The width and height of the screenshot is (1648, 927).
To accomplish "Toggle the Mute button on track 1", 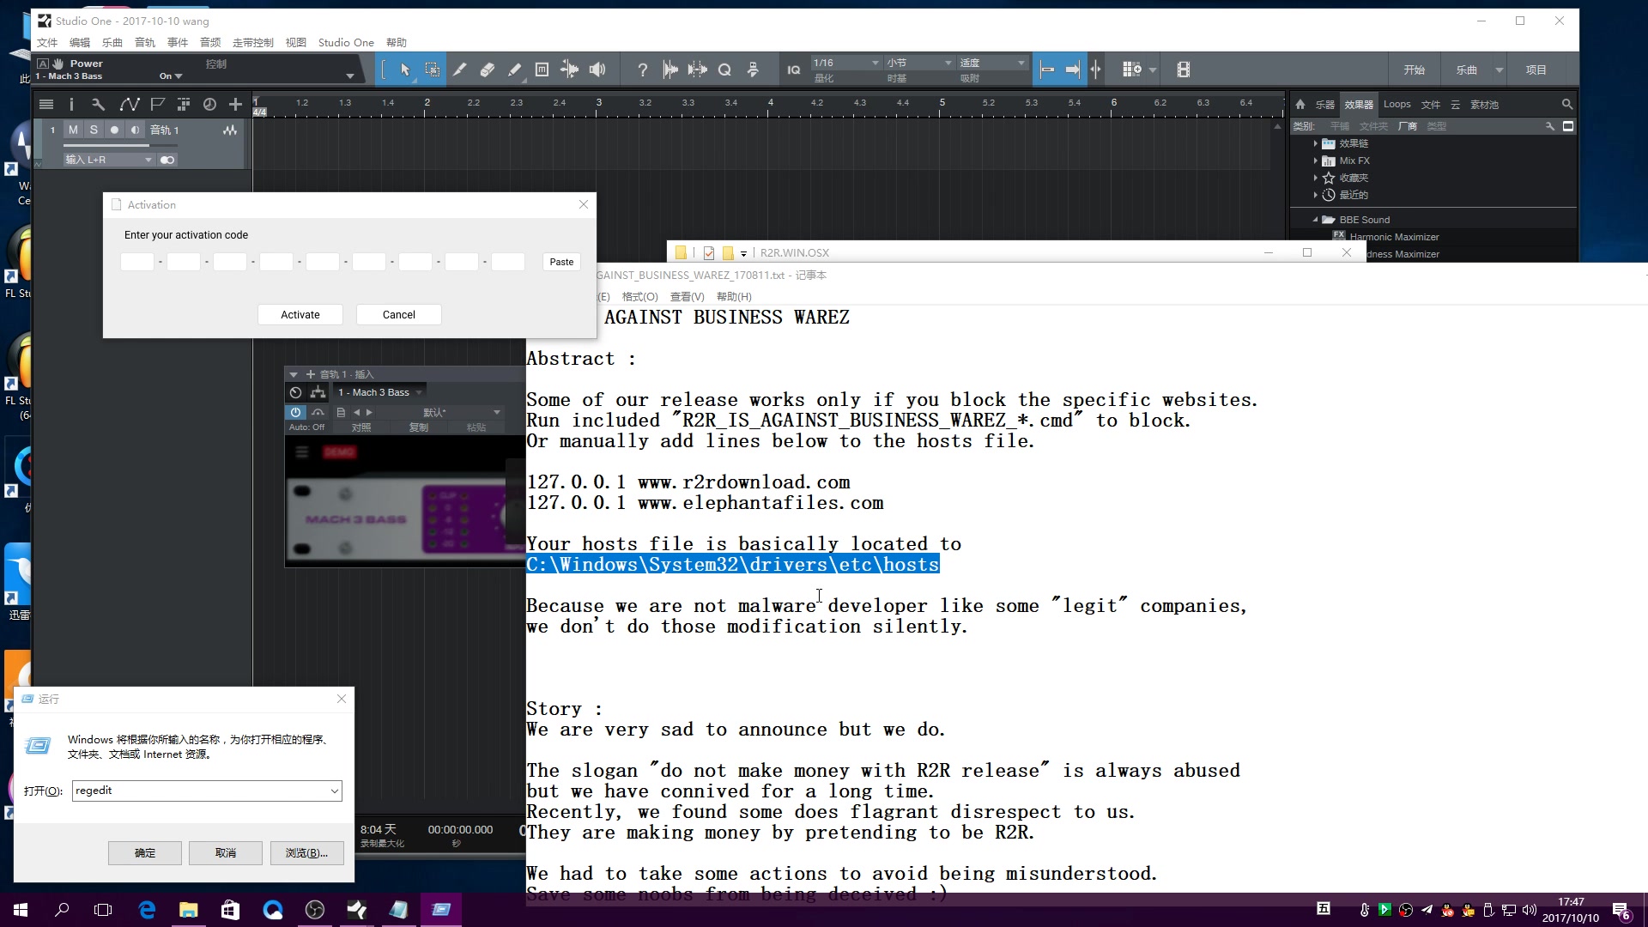I will (72, 129).
